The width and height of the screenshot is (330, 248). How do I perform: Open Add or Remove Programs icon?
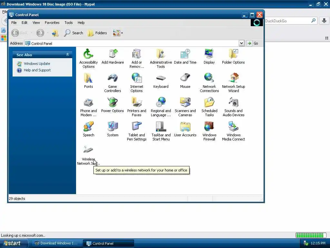tap(137, 58)
